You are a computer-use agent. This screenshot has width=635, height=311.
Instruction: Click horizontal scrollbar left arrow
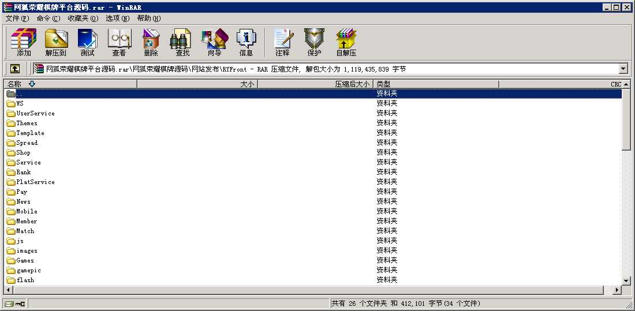tap(8, 290)
